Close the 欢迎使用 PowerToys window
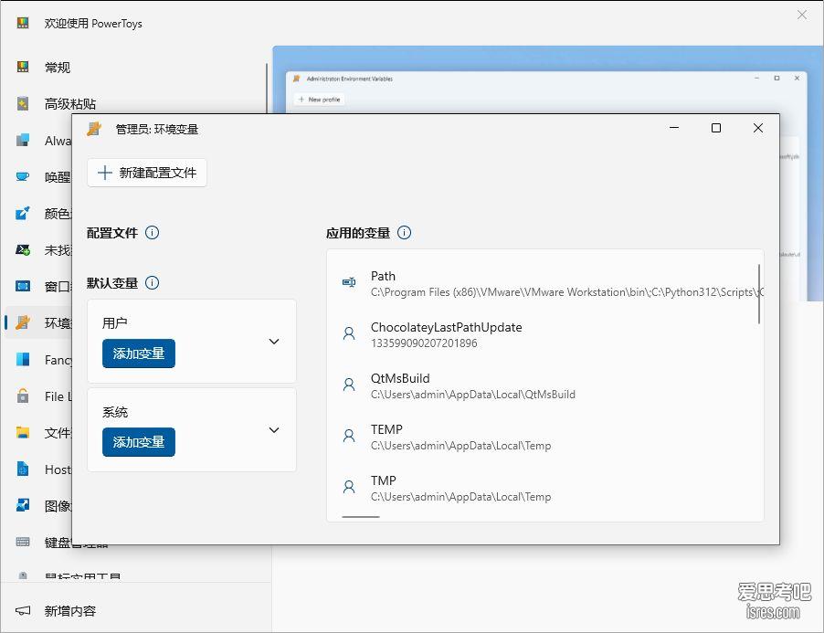 [802, 15]
